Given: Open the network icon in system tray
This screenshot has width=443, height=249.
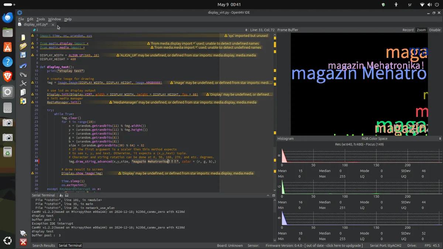Looking at the screenshot, I should (422, 4).
